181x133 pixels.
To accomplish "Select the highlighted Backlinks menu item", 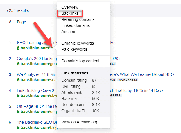I will coord(70,13).
